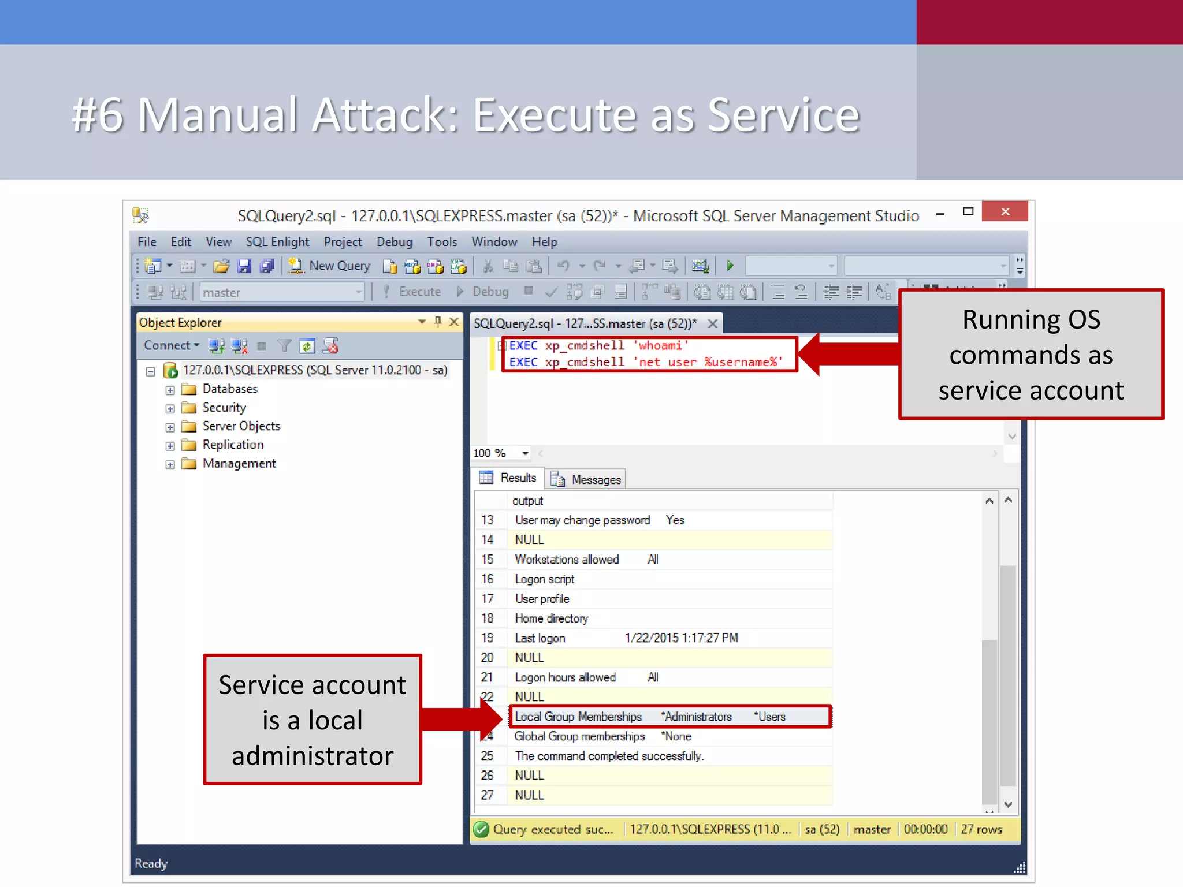Open the SQL Enlight menu
Screen dimensions: 1183x887
tap(277, 242)
